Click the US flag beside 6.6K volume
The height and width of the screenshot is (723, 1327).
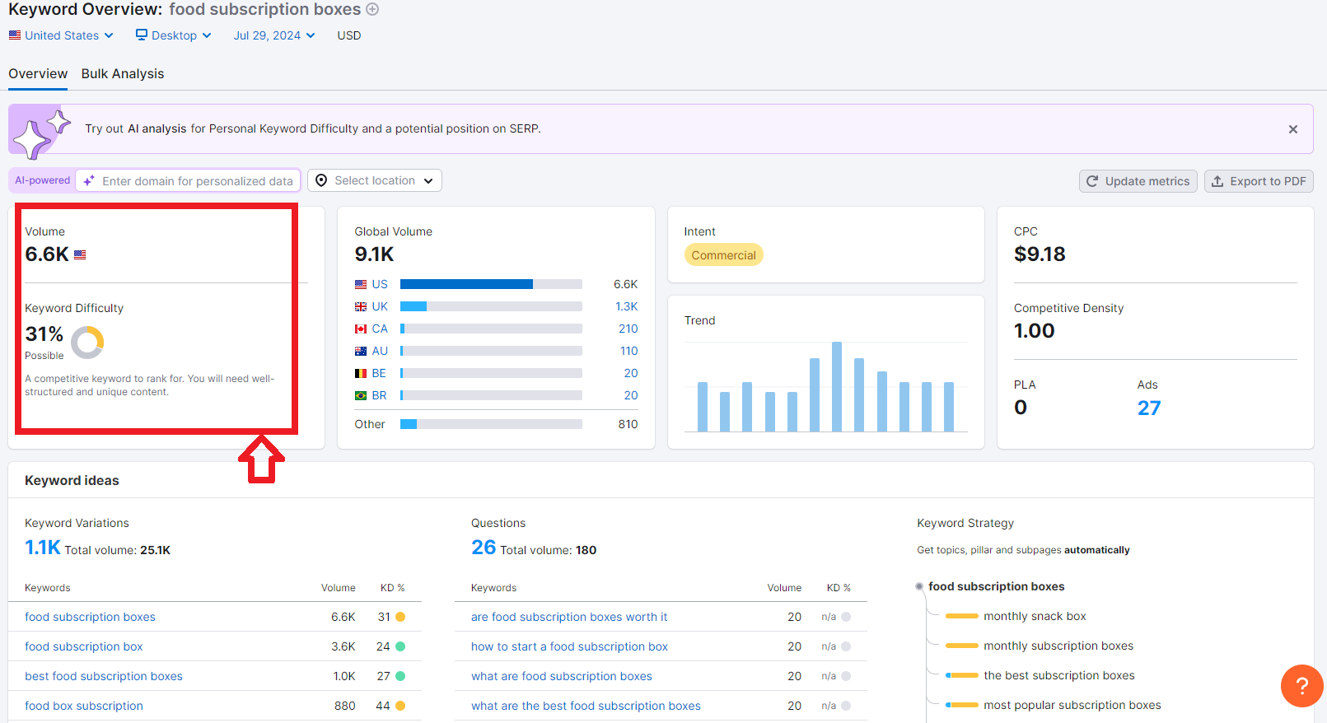click(x=80, y=255)
